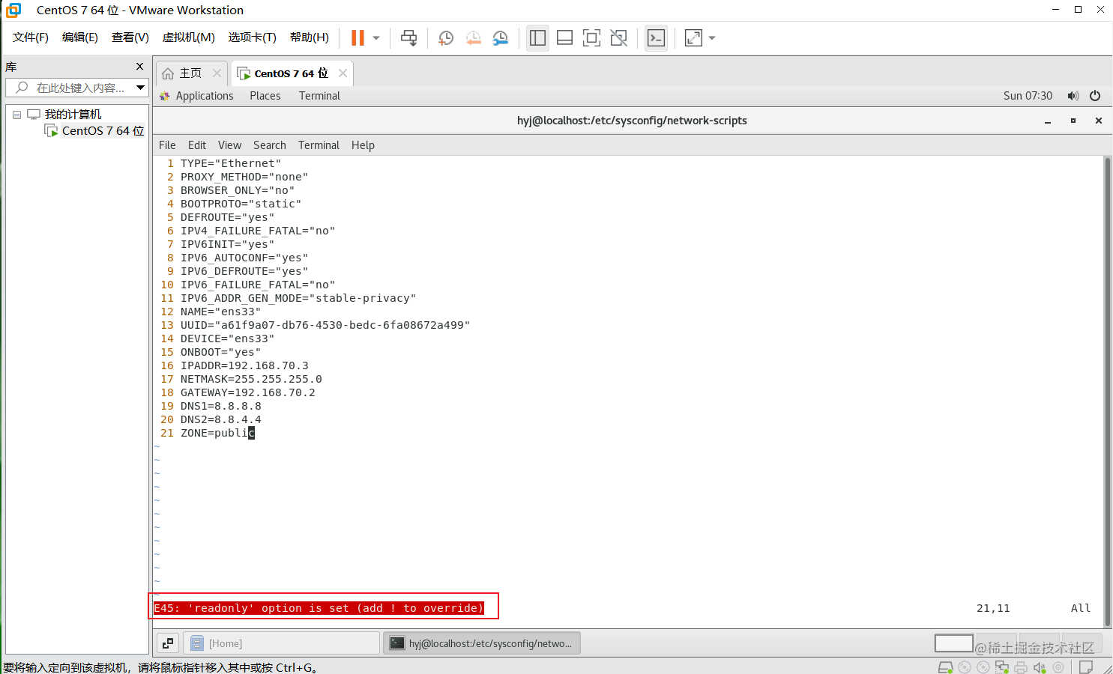The height and width of the screenshot is (674, 1113).
Task: Click the line TYPE="Ethernet"
Action: (231, 163)
